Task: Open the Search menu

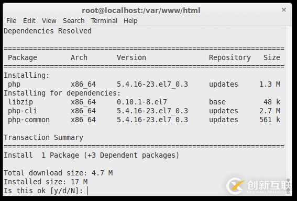Action: point(74,20)
